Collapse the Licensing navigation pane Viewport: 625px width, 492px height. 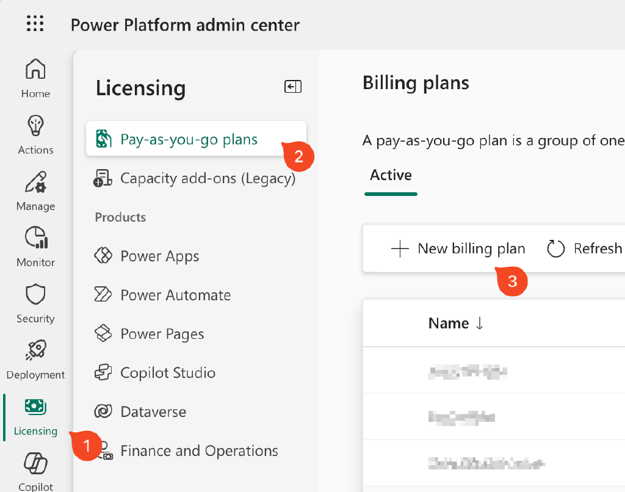click(x=293, y=87)
